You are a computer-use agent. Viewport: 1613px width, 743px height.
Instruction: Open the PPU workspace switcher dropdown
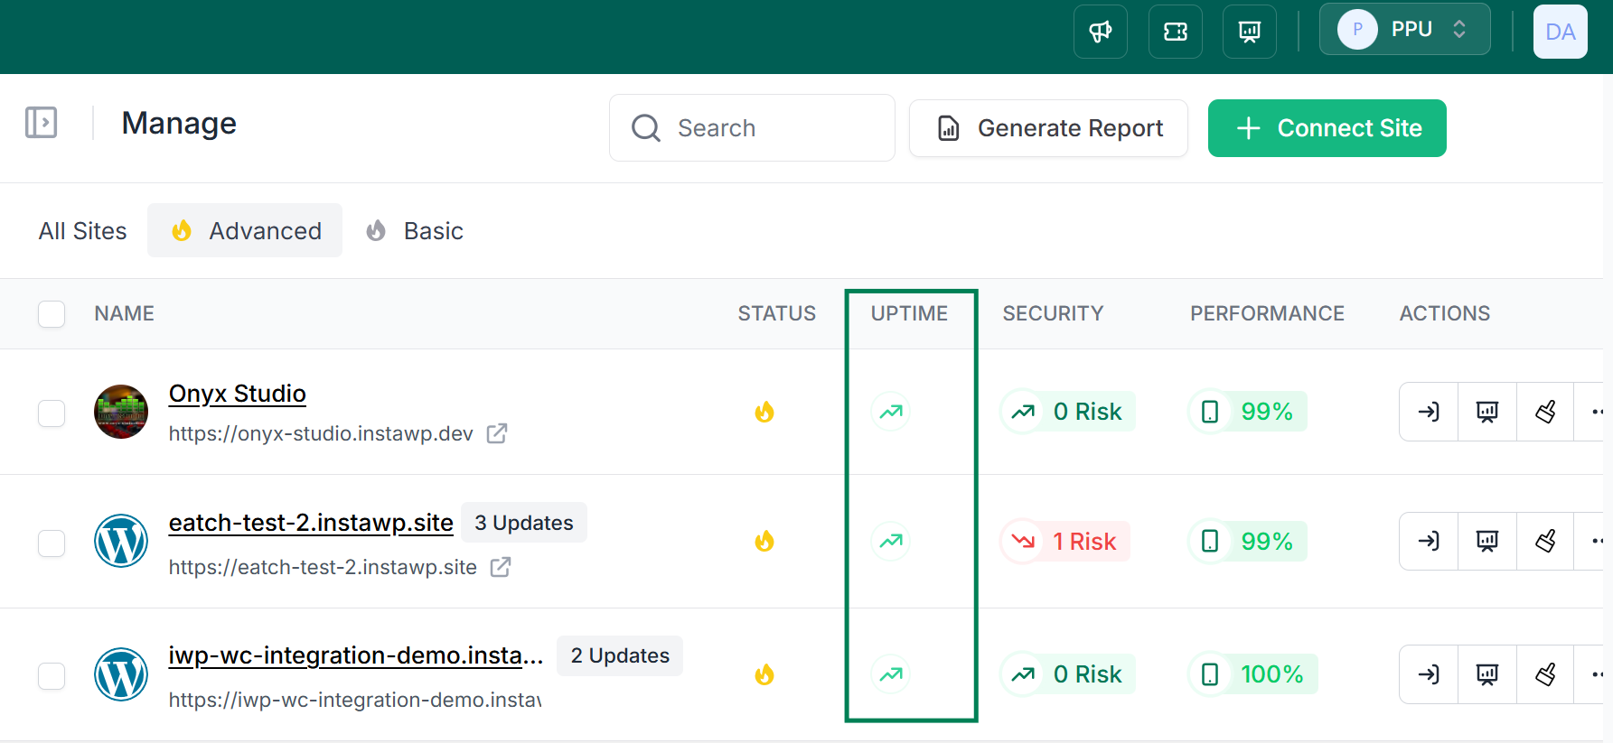coord(1404,30)
